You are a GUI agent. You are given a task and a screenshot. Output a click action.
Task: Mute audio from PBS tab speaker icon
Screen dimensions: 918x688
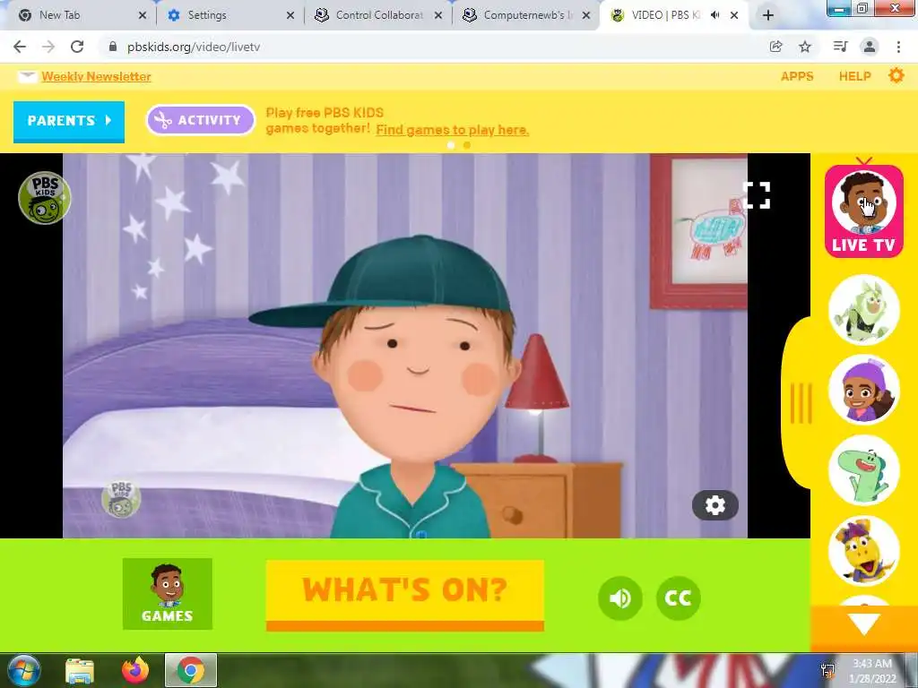(x=714, y=15)
